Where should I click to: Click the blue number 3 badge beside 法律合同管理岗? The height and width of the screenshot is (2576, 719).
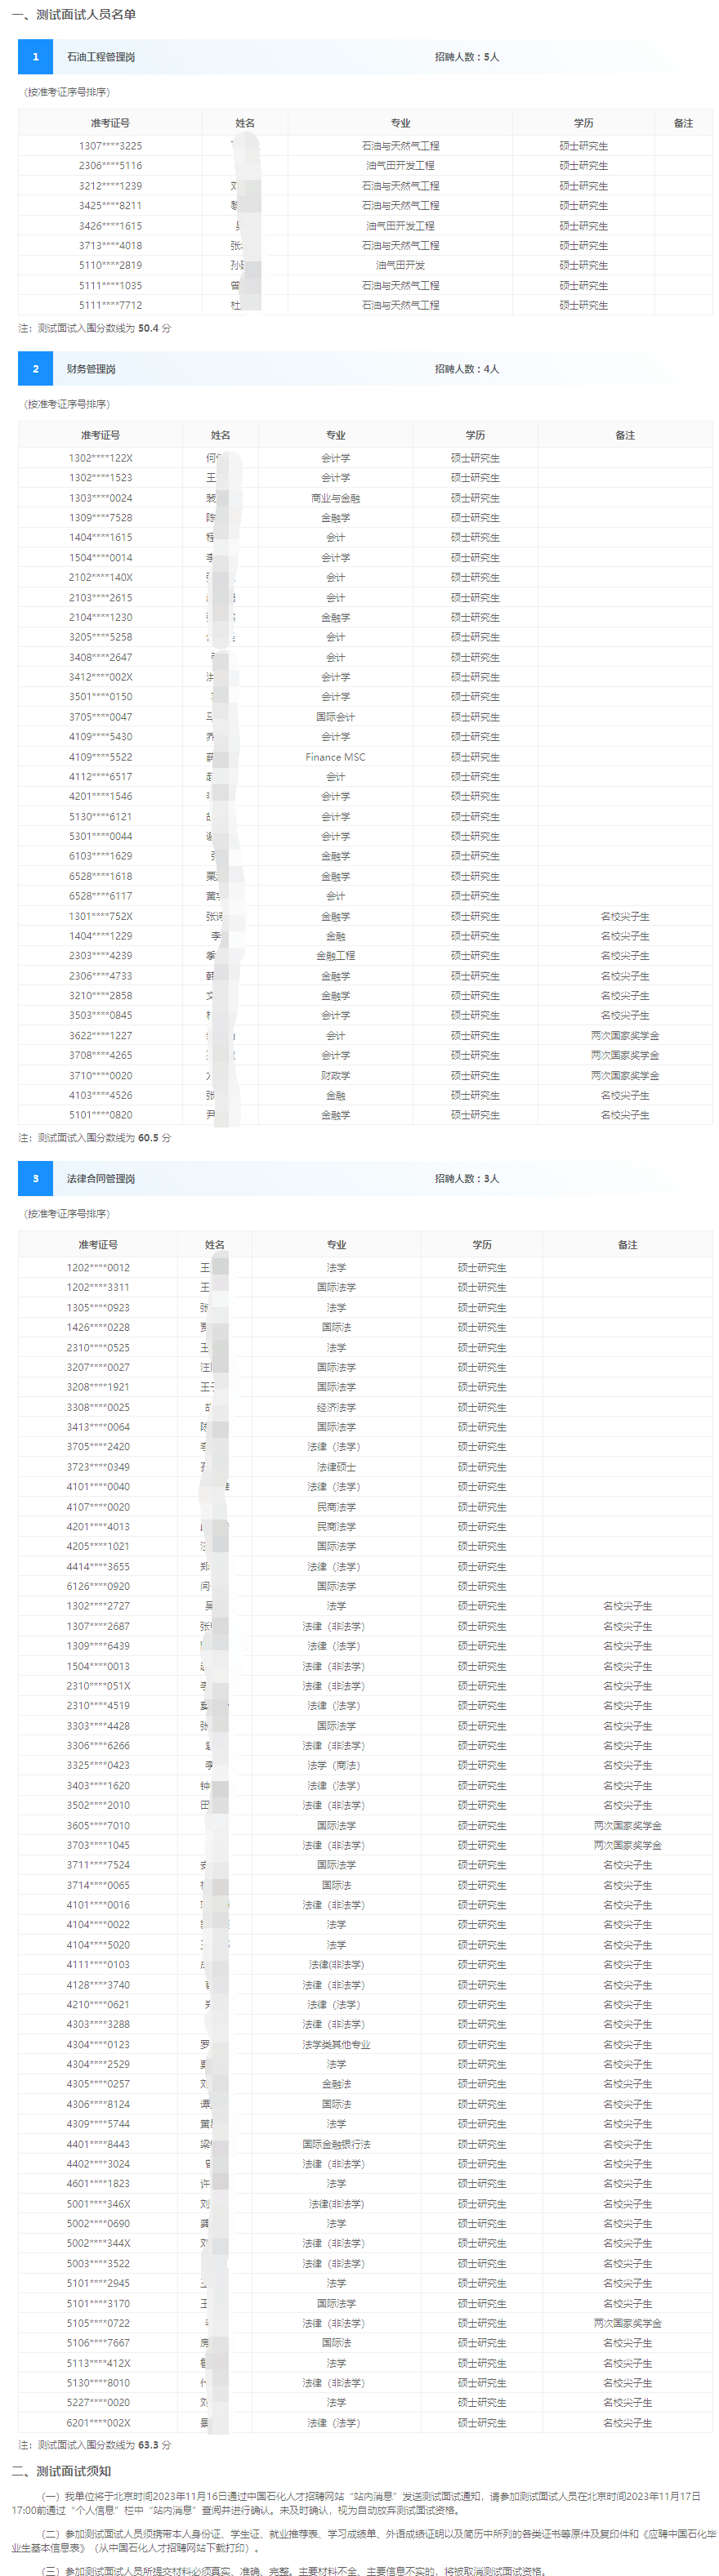point(35,1178)
